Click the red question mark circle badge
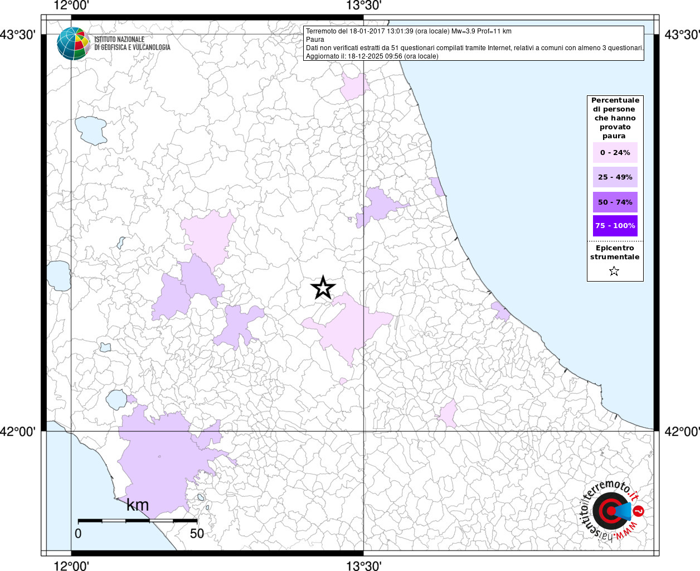The height and width of the screenshot is (571, 700). (x=639, y=511)
